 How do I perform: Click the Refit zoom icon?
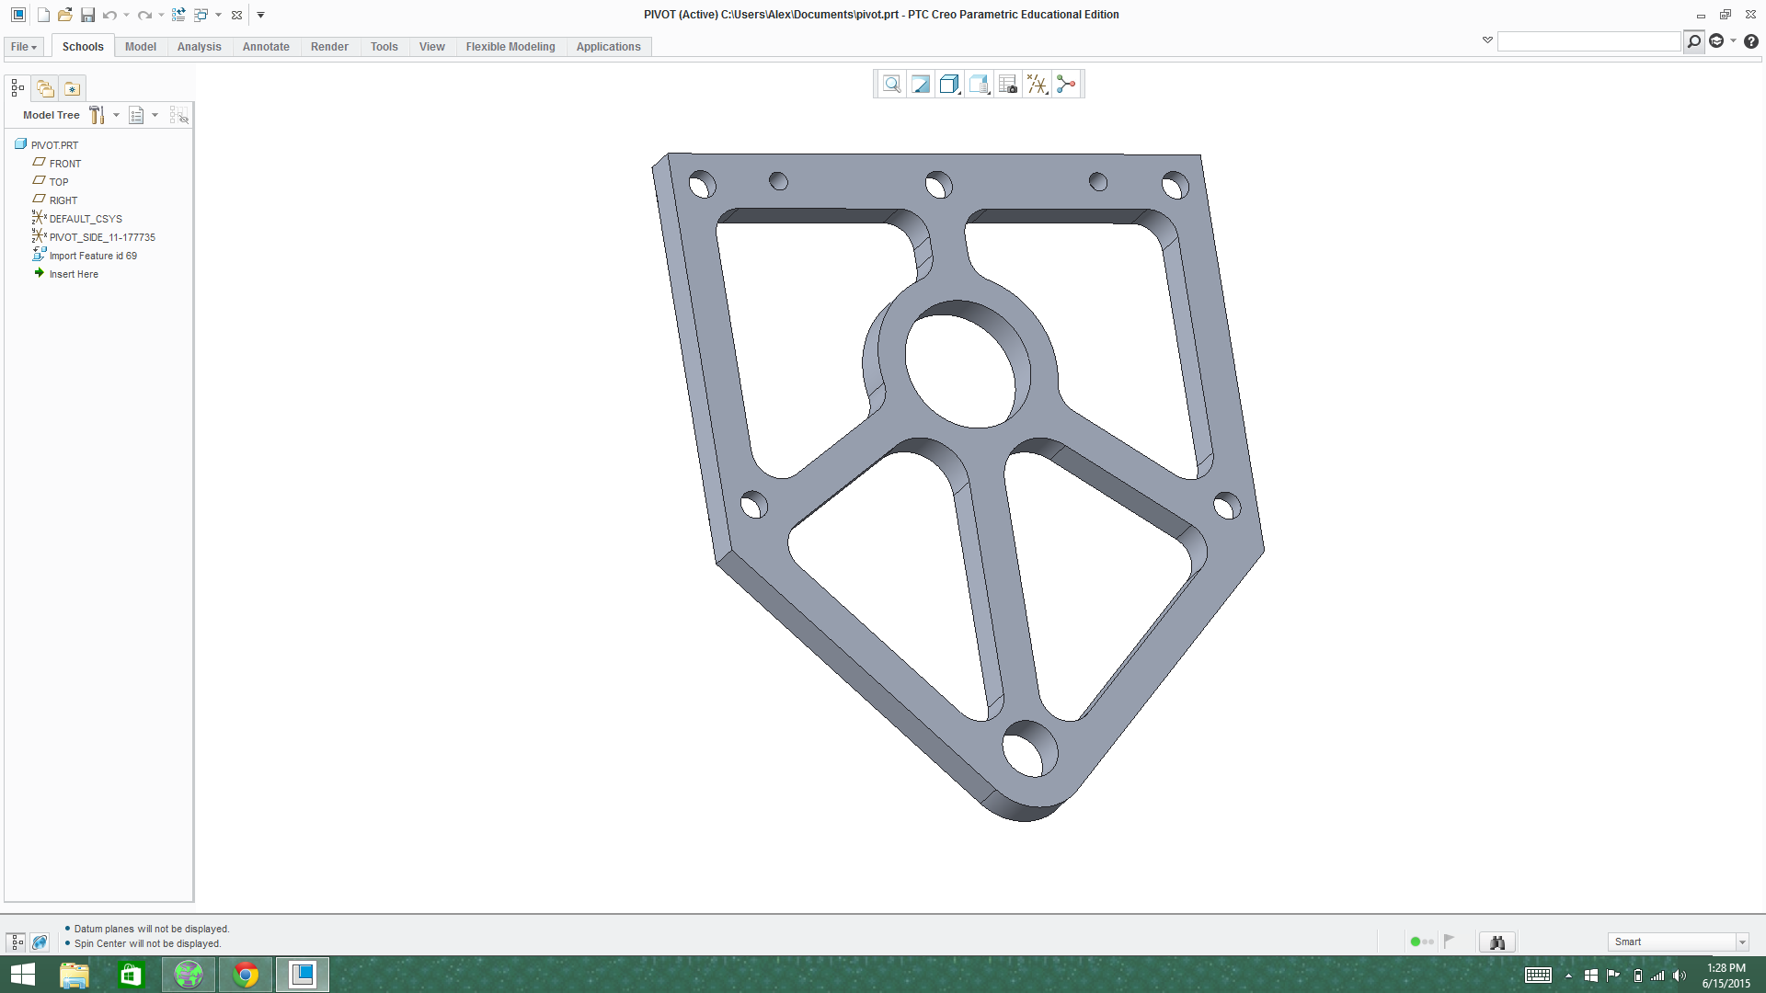click(891, 85)
